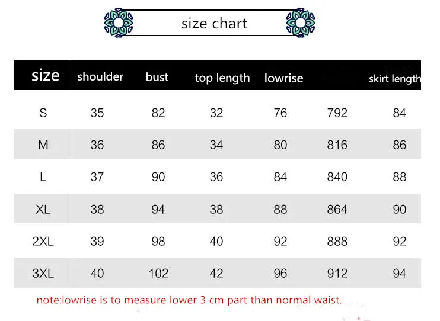Viewport: 440px width, 321px height.
Task: Choose the 2XL size row label
Action: coord(43,242)
